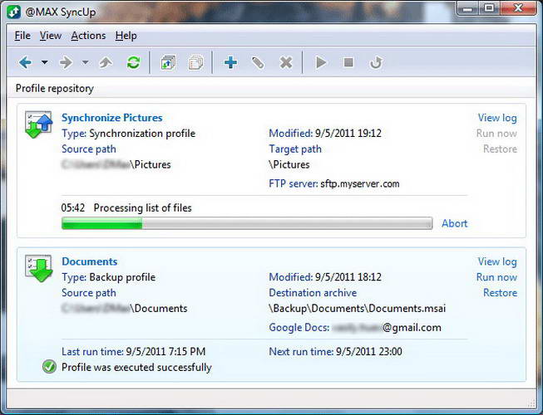Open the View menu
Viewport: 543px width, 415px height.
(51, 36)
